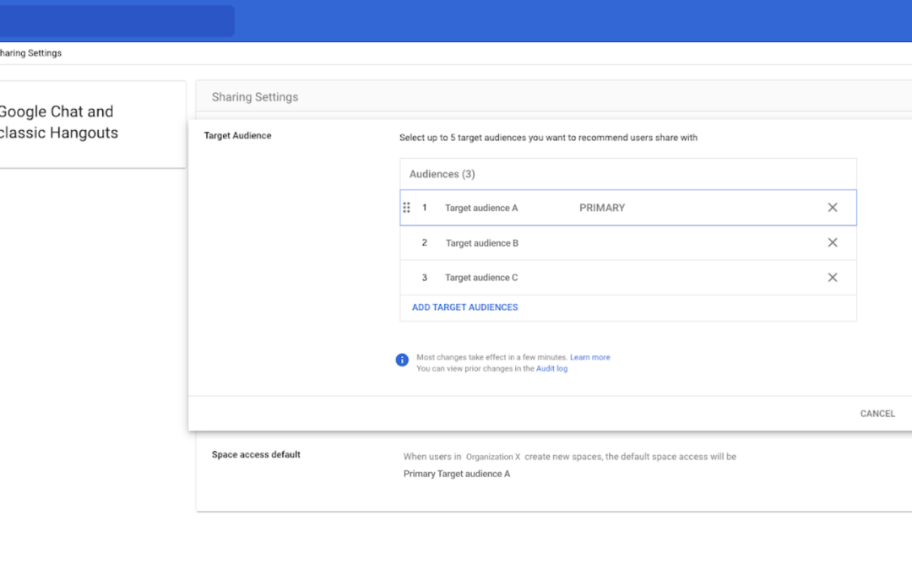The width and height of the screenshot is (912, 570).
Task: Click the blue info icon beside changes notice
Action: [402, 360]
